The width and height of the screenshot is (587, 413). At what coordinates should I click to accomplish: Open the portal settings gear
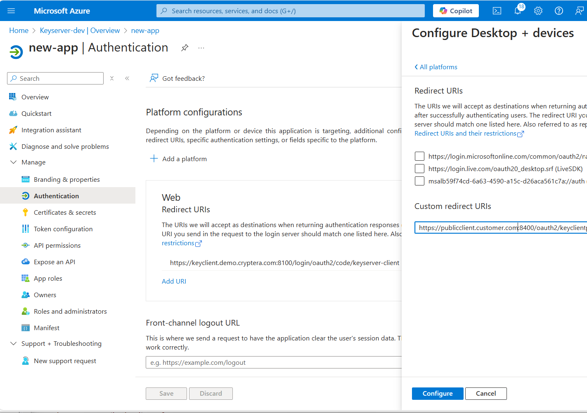(538, 11)
